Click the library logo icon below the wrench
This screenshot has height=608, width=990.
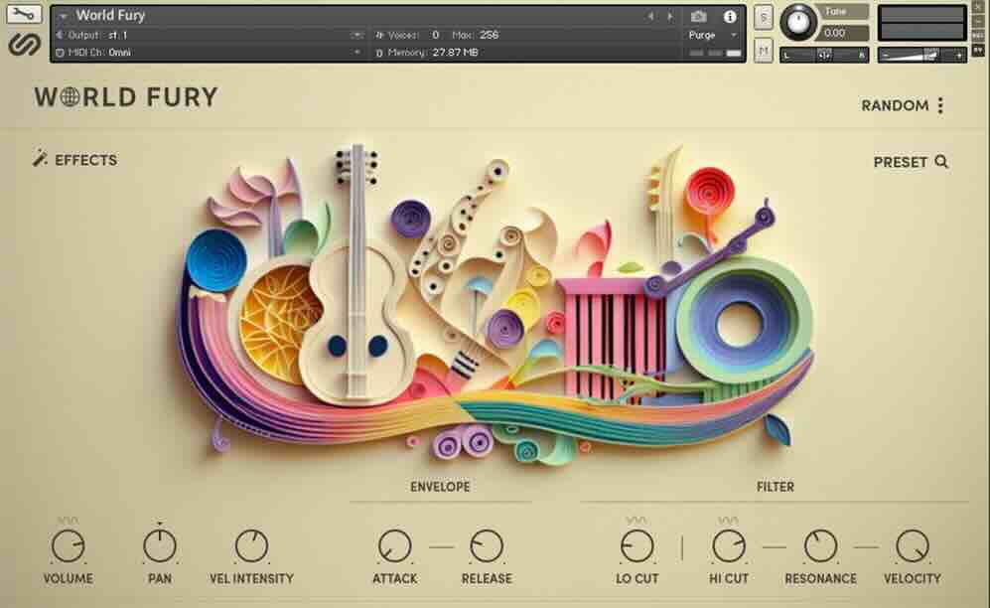point(25,44)
